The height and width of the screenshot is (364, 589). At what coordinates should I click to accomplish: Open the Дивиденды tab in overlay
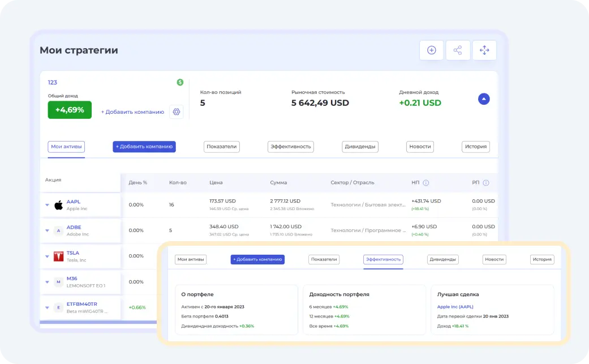442,259
